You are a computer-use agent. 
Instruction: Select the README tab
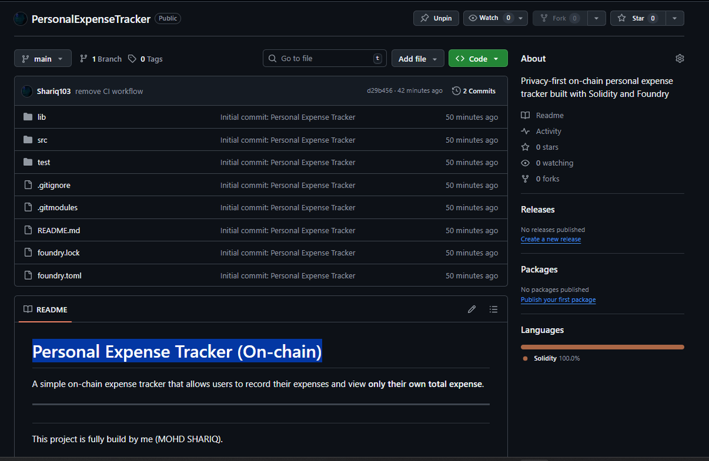(45, 309)
